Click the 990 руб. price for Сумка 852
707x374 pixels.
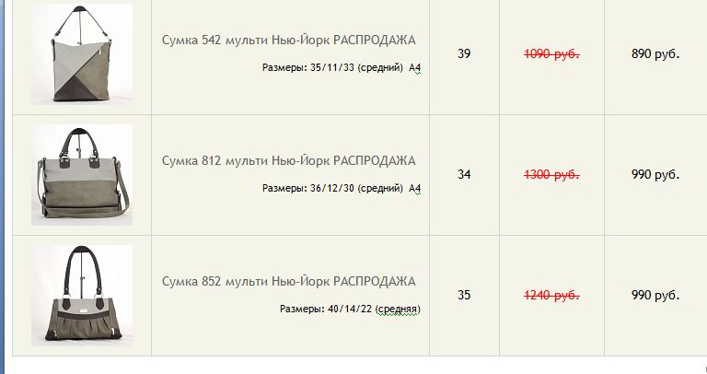655,296
